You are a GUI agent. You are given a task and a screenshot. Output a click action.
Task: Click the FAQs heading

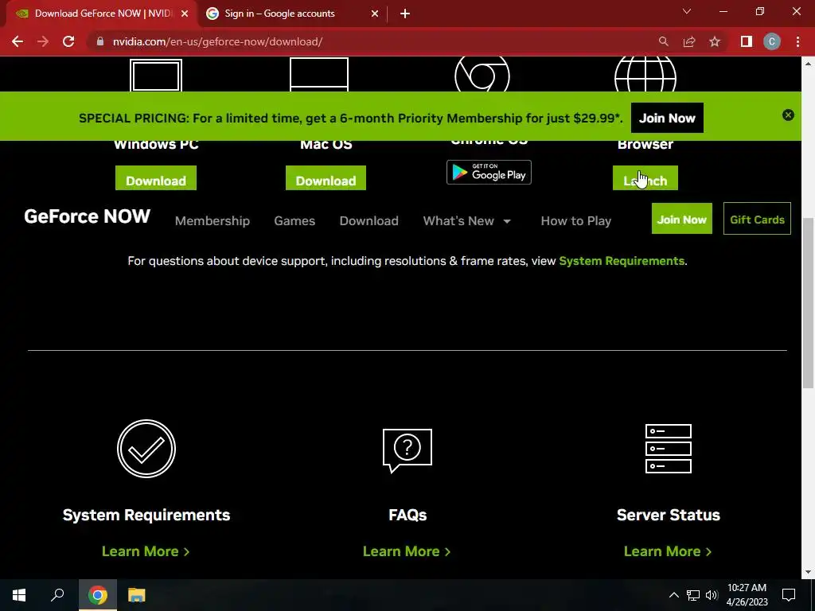point(407,515)
